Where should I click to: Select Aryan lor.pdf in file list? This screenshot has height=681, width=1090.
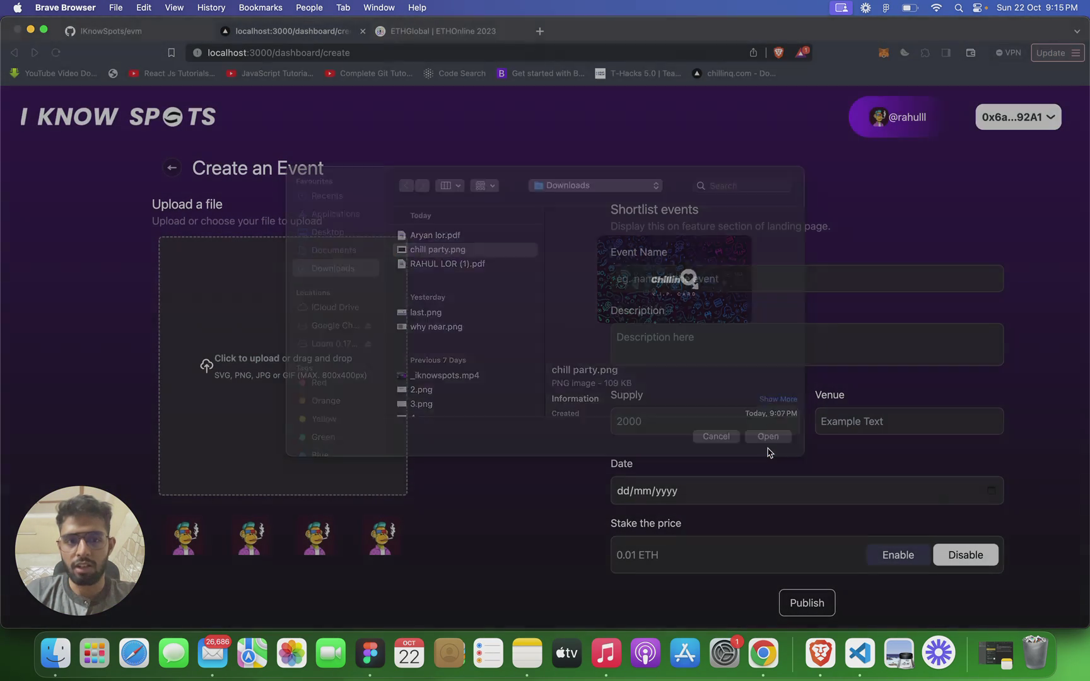click(x=466, y=235)
